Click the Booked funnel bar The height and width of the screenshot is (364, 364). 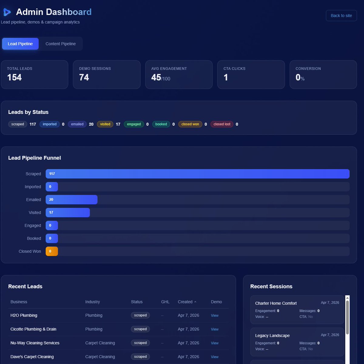pyautogui.click(x=52, y=238)
